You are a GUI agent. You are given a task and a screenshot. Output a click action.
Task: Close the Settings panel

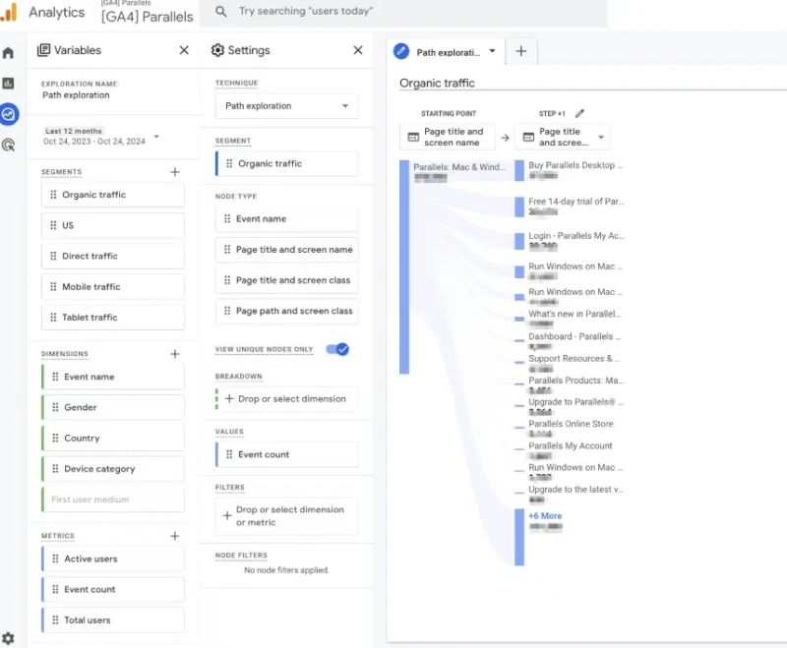click(358, 50)
